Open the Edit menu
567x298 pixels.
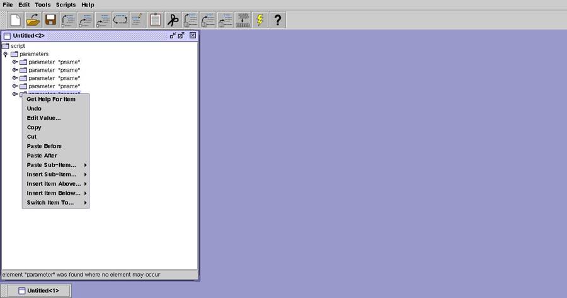[x=24, y=4]
